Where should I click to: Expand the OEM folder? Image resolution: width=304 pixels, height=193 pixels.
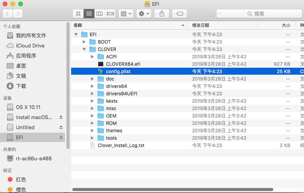tap(92, 116)
